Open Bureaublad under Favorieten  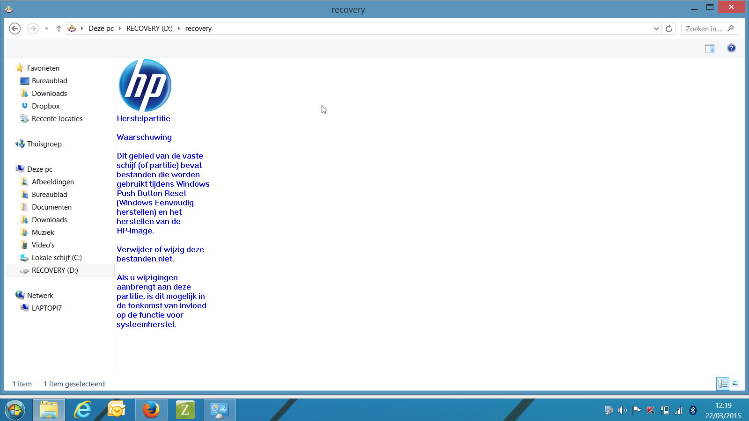pos(49,81)
